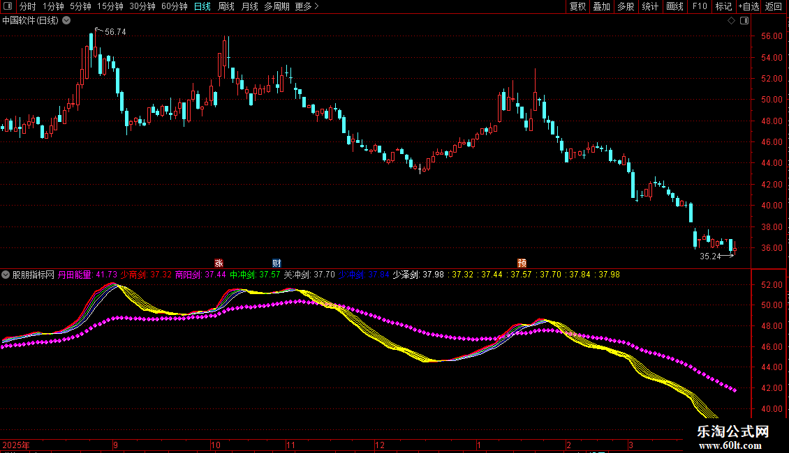Open the F10 company info button

pos(700,6)
